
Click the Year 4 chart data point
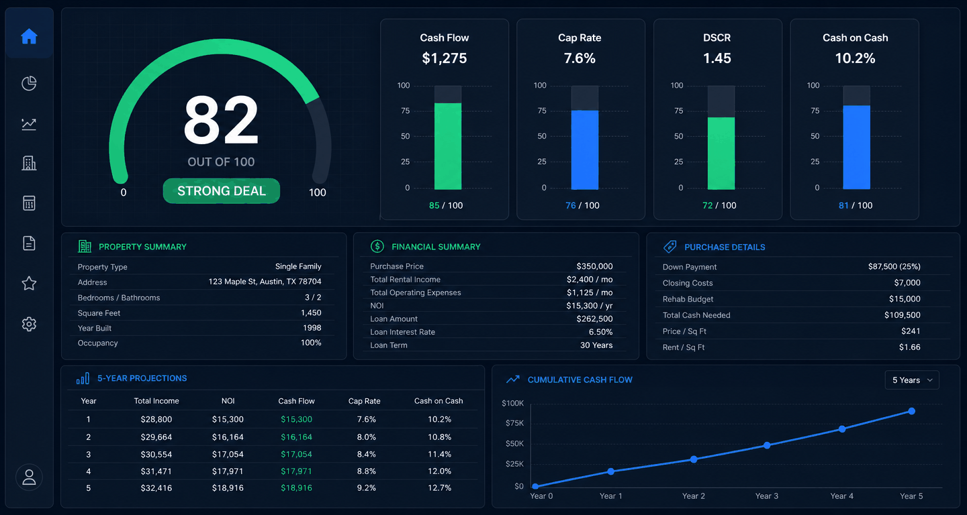tap(842, 429)
